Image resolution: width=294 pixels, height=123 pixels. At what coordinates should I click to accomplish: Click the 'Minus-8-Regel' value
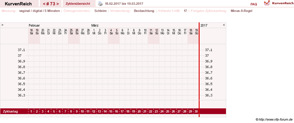point(242,11)
